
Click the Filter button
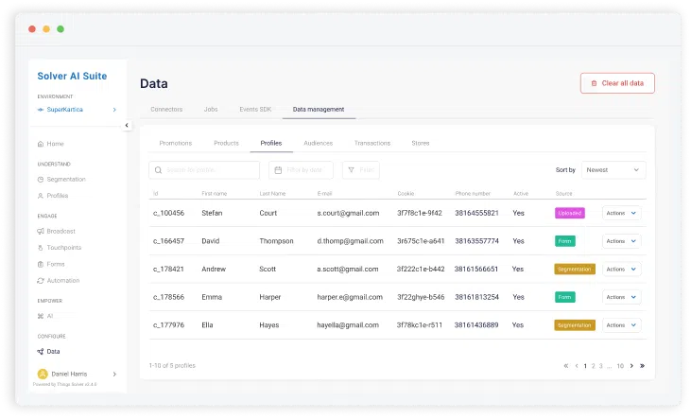tap(360, 170)
